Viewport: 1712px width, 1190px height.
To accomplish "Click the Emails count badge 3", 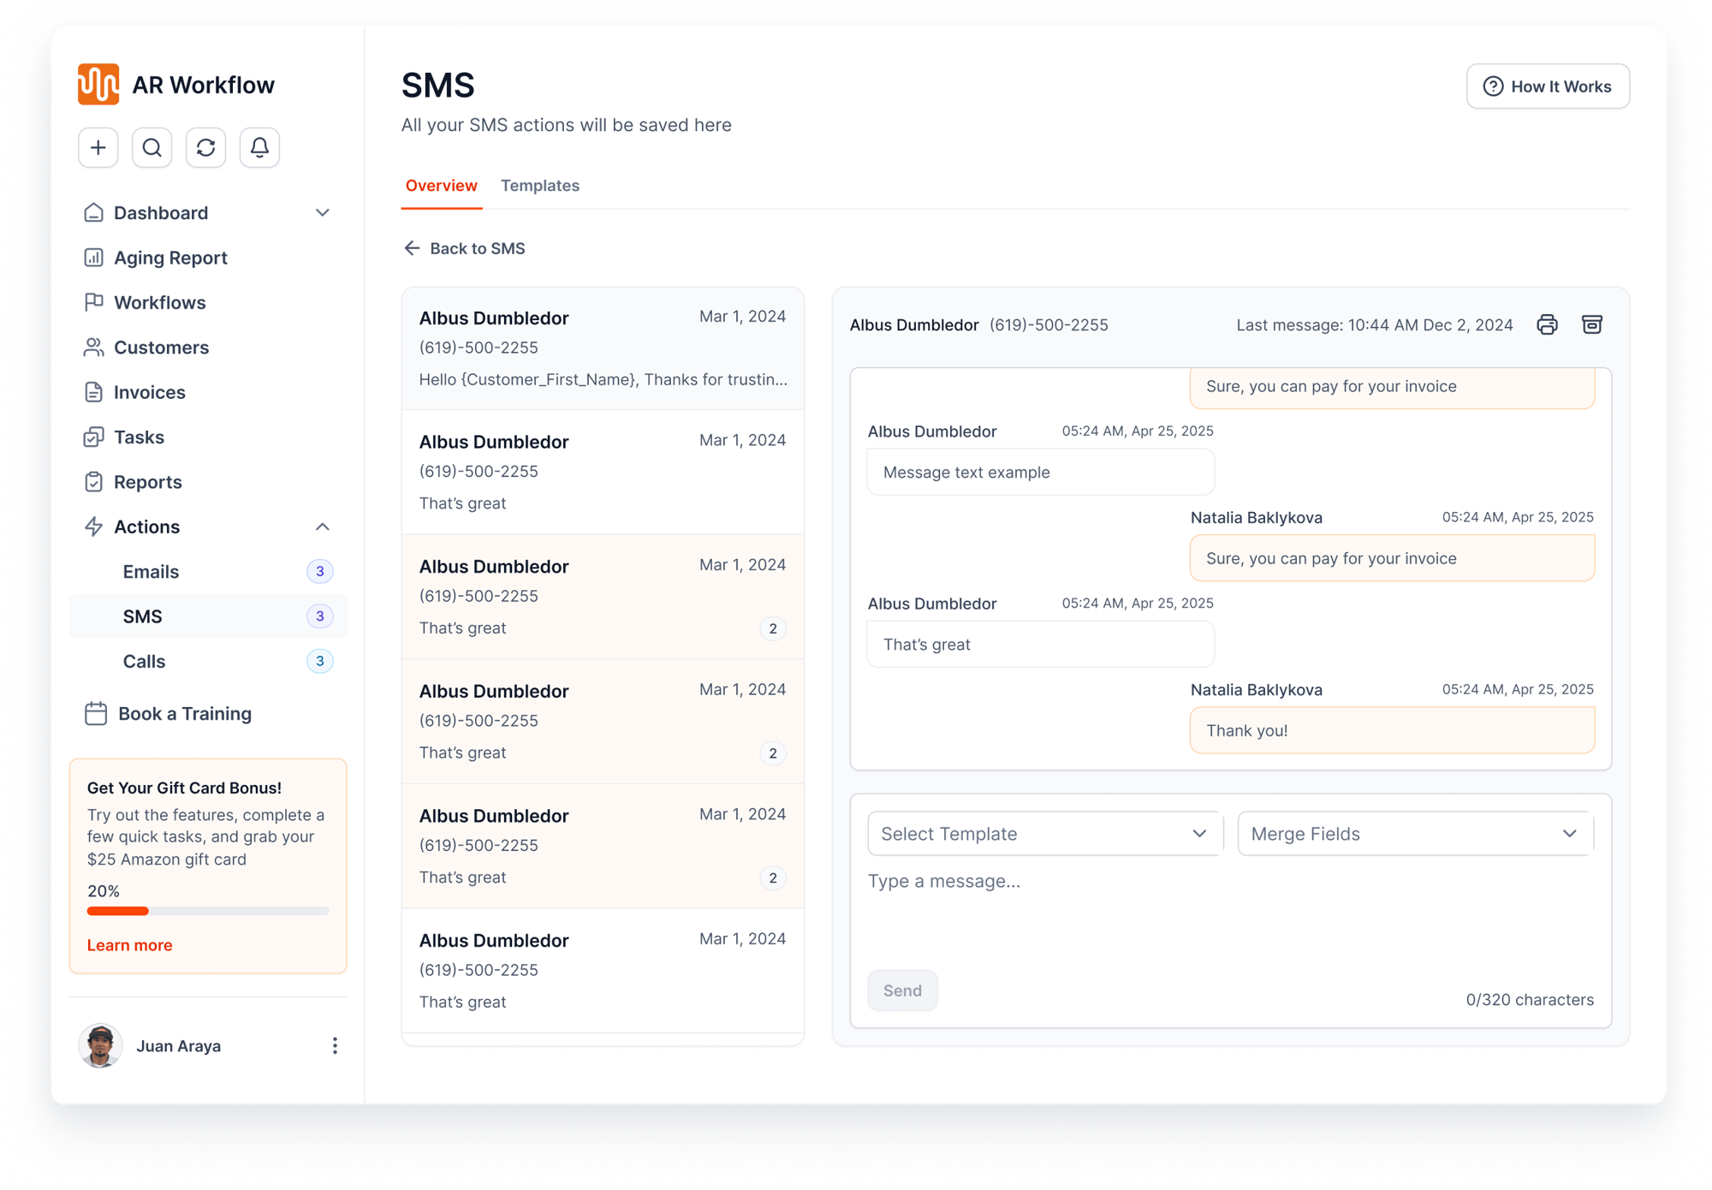I will 320,572.
